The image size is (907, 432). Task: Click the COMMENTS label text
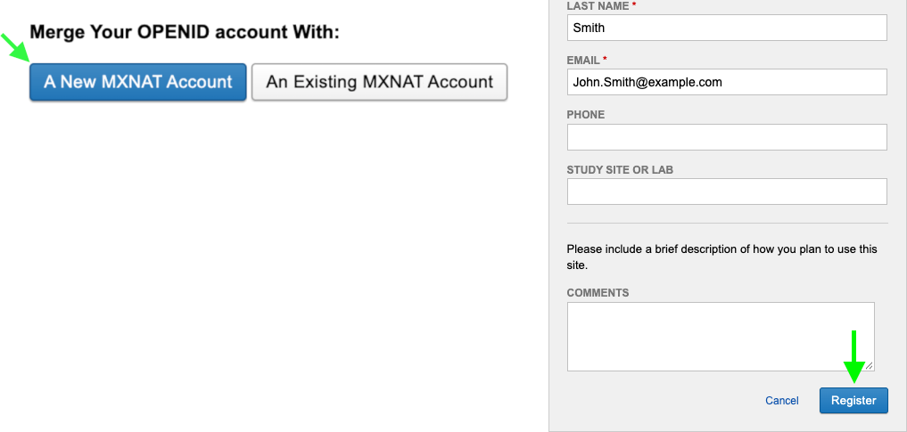598,293
